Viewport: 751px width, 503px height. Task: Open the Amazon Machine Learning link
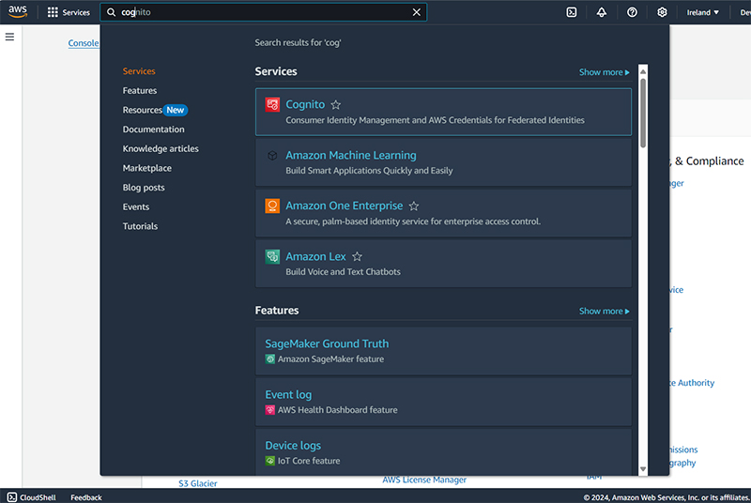(x=351, y=155)
